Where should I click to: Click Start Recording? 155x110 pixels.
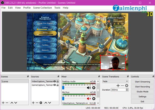coord(142,87)
